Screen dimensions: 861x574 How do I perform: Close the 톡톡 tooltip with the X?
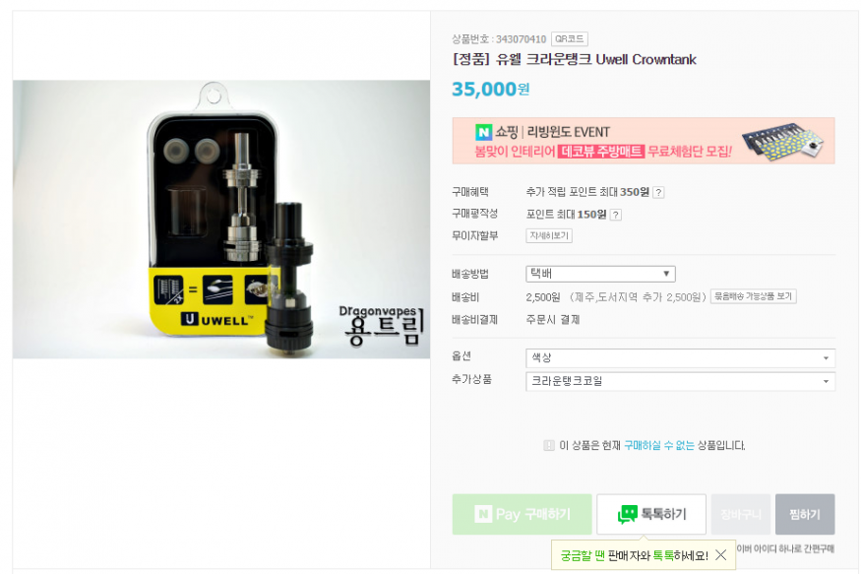721,555
